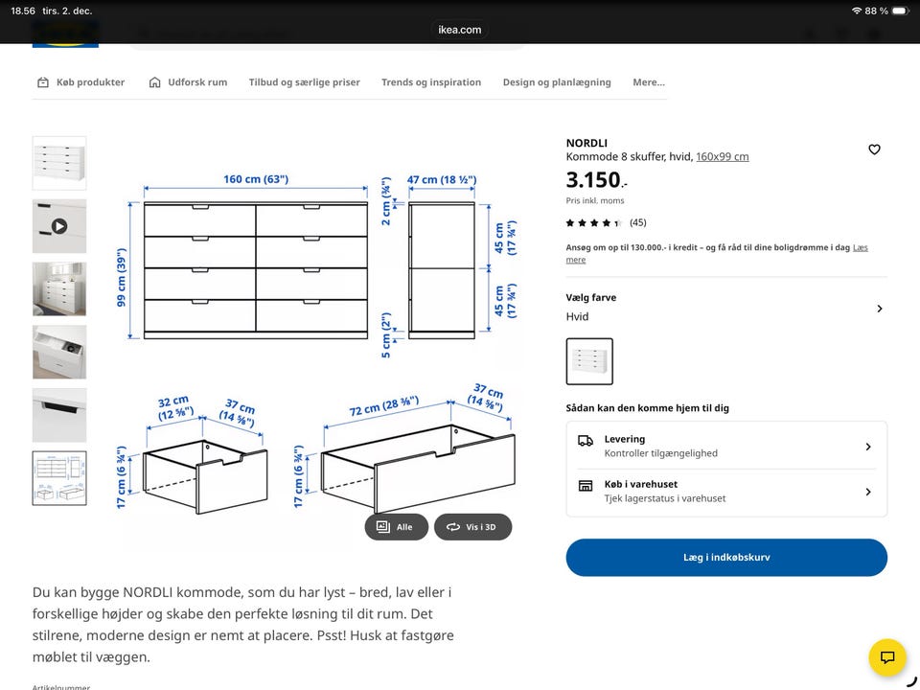Screen dimensions: 920x690
Task: Click the 3.150.- price text
Action: click(596, 179)
